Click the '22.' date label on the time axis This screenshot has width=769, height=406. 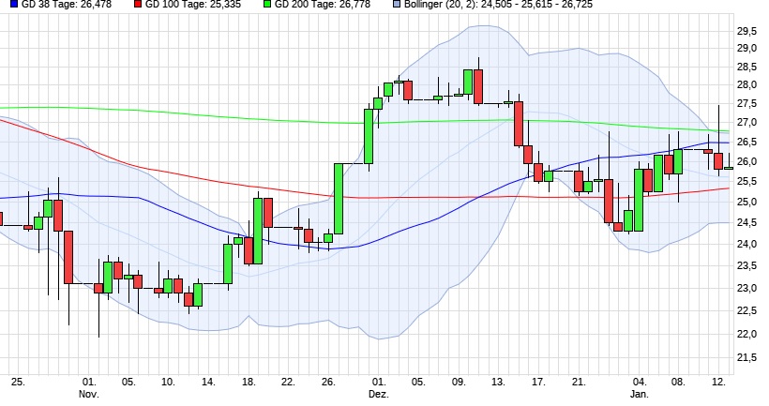point(289,382)
